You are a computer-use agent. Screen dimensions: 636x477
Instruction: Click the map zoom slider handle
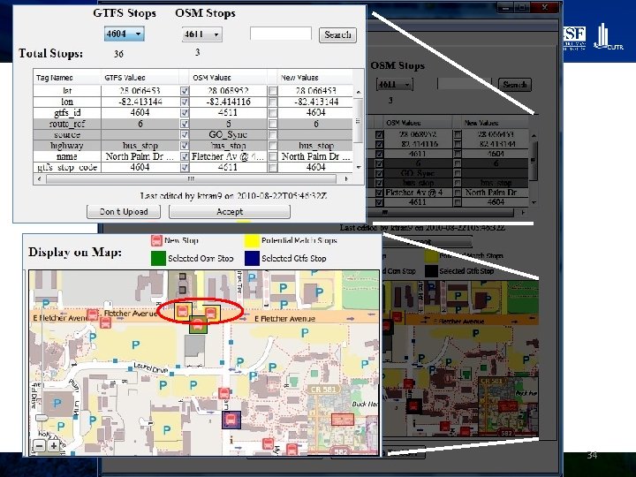point(42,417)
